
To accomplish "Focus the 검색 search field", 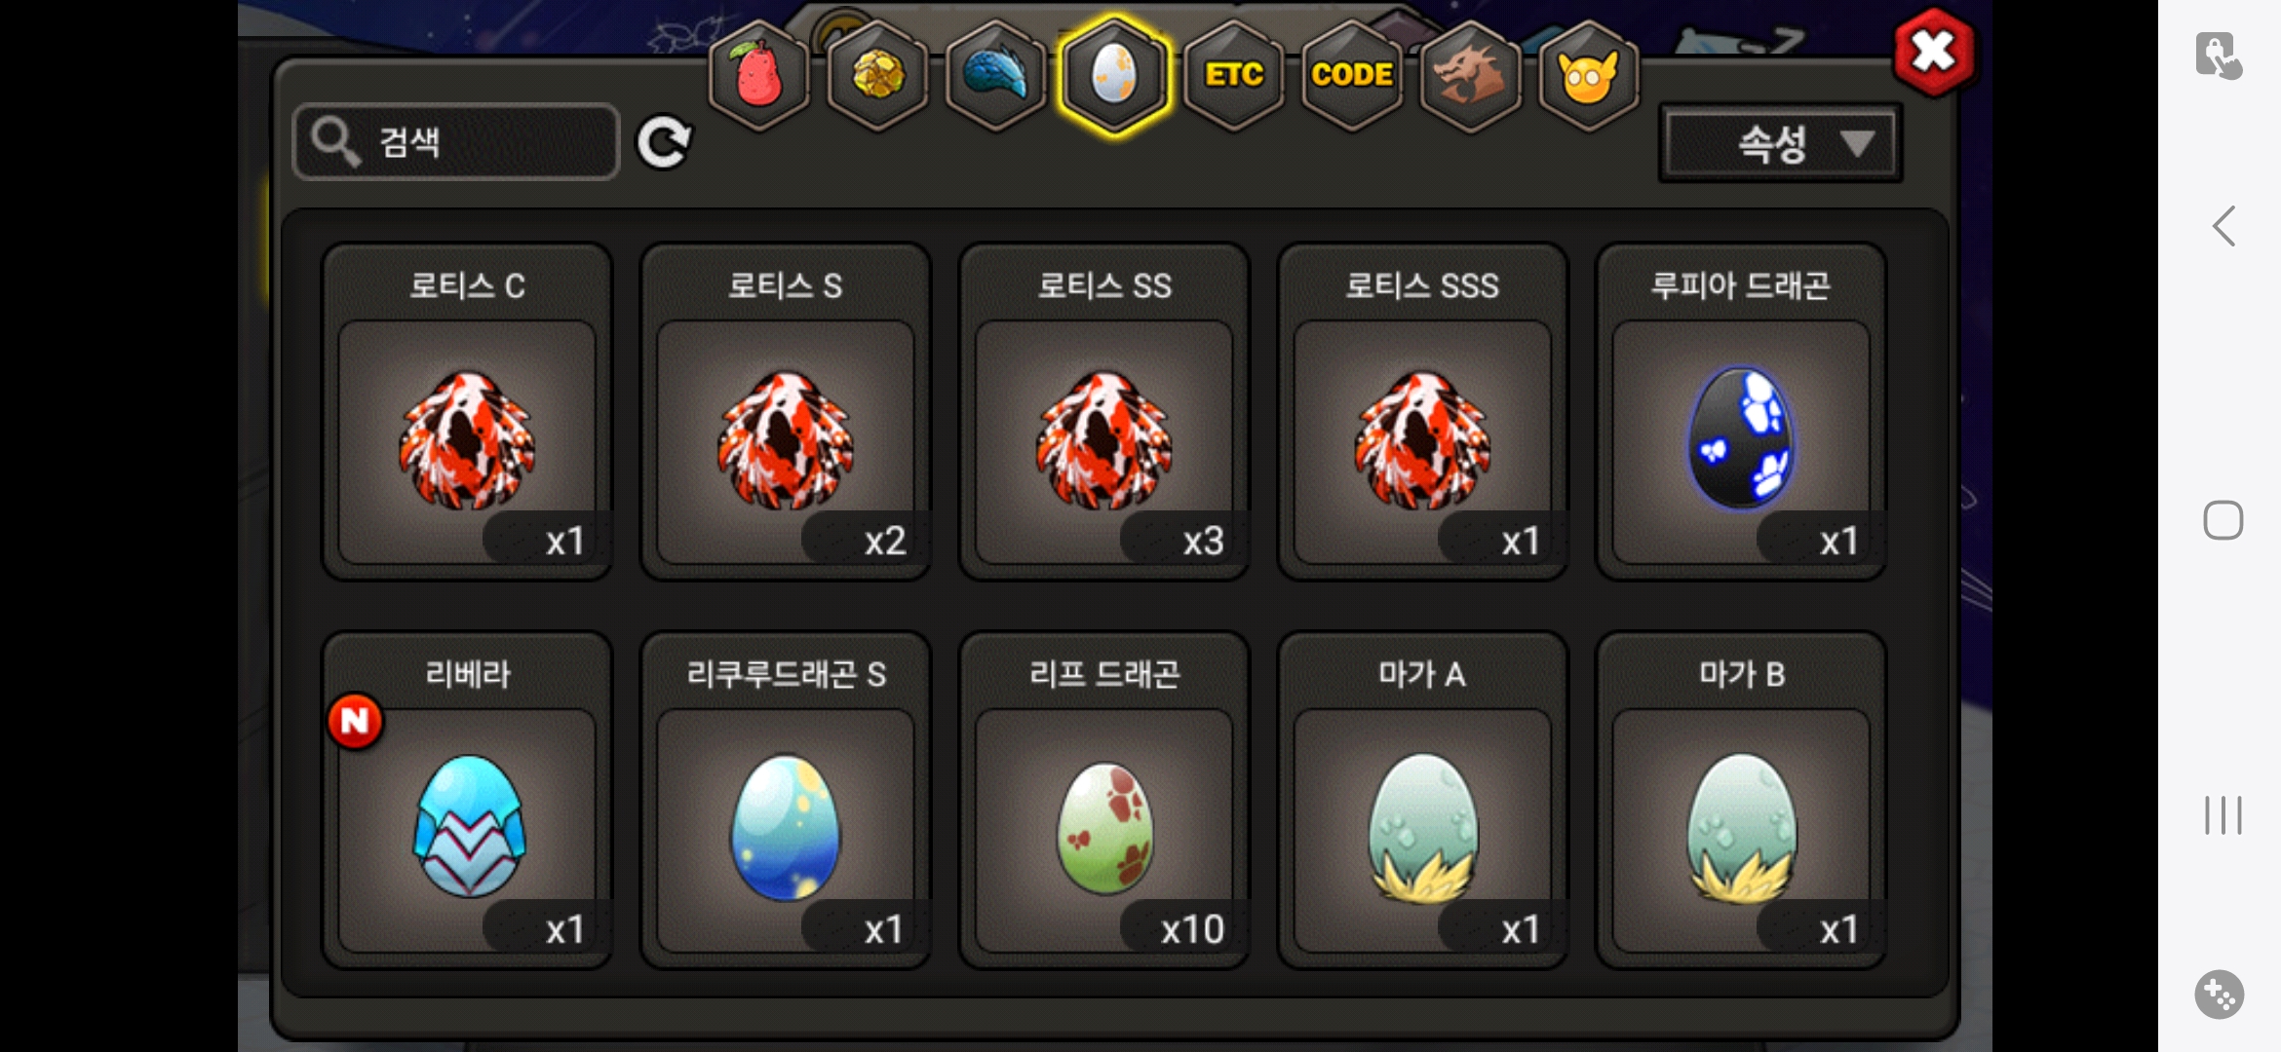I will (x=456, y=142).
